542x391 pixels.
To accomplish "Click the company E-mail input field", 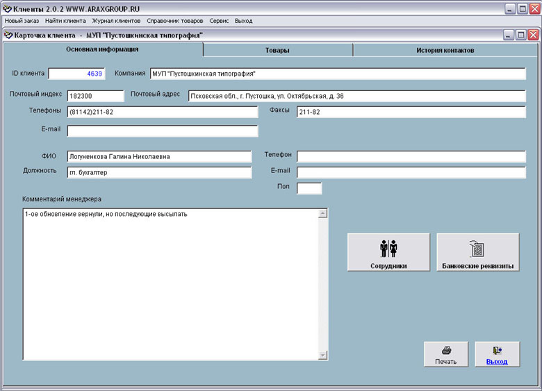I will [162, 131].
